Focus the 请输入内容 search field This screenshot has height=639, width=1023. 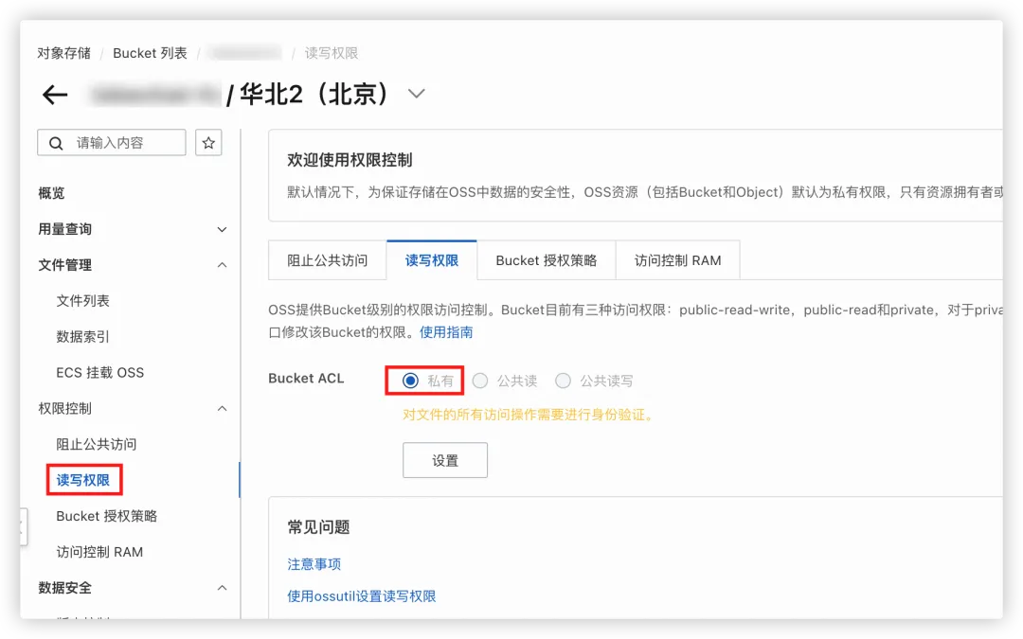tap(112, 143)
